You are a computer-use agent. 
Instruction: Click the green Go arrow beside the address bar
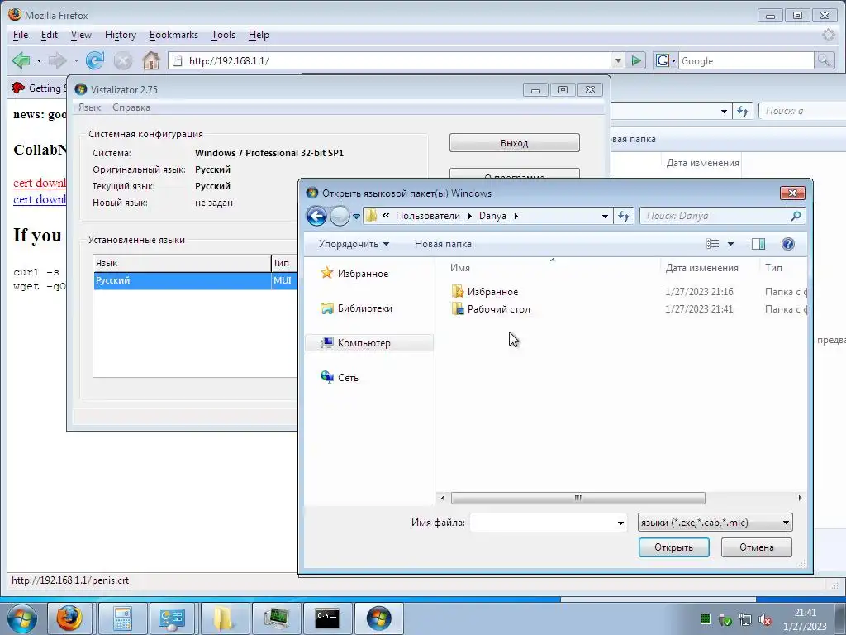tap(637, 60)
